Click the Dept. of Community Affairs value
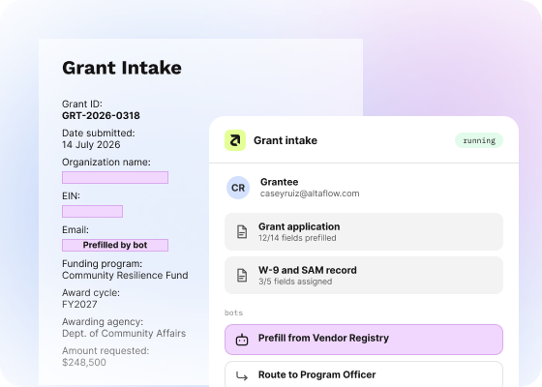 pyautogui.click(x=124, y=333)
